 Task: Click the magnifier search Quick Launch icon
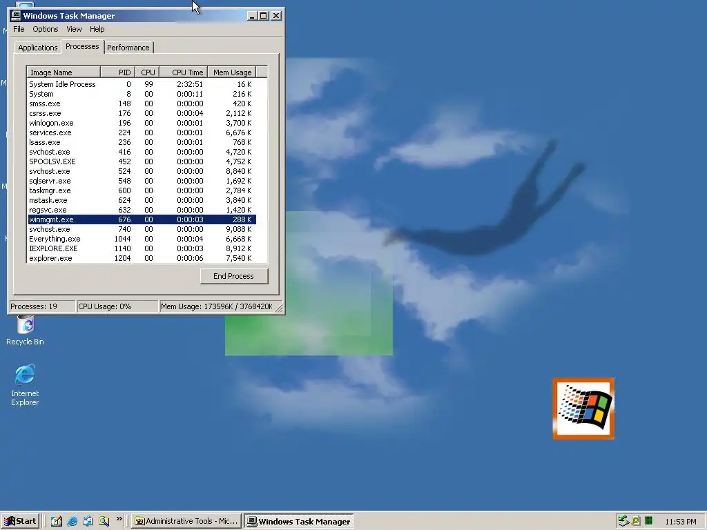104,522
